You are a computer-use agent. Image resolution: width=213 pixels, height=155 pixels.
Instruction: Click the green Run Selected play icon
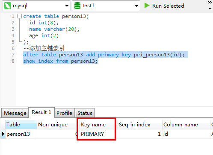[147, 6]
